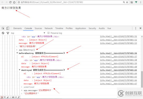The height and width of the screenshot is (99, 143).
Task: Click the IME input method icon at bottom left
Action: pos(2,97)
